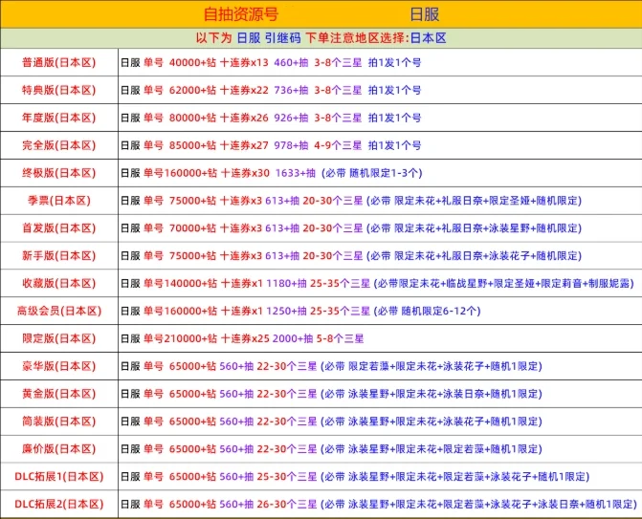Screen dimensions: 642x519
Task: Select the 限定版(日本区) row label
Action: (x=59, y=338)
